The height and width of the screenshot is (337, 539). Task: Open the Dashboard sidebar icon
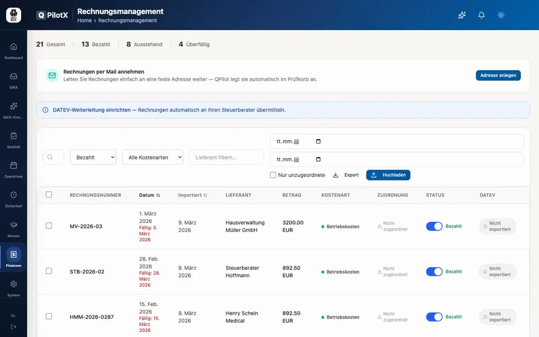[x=13, y=47]
